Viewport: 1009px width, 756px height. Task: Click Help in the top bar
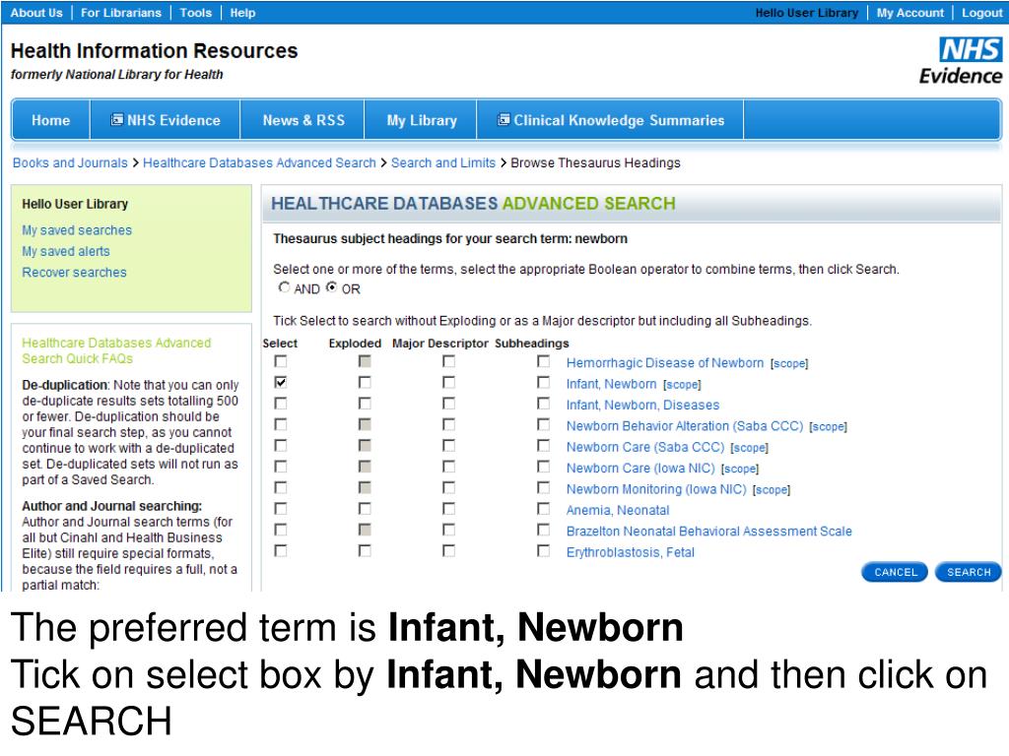pyautogui.click(x=242, y=12)
